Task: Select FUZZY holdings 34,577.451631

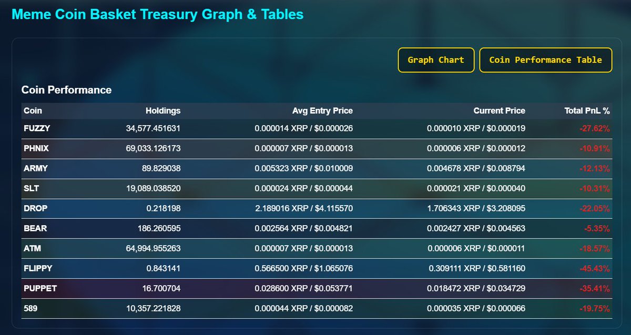Action: click(154, 128)
